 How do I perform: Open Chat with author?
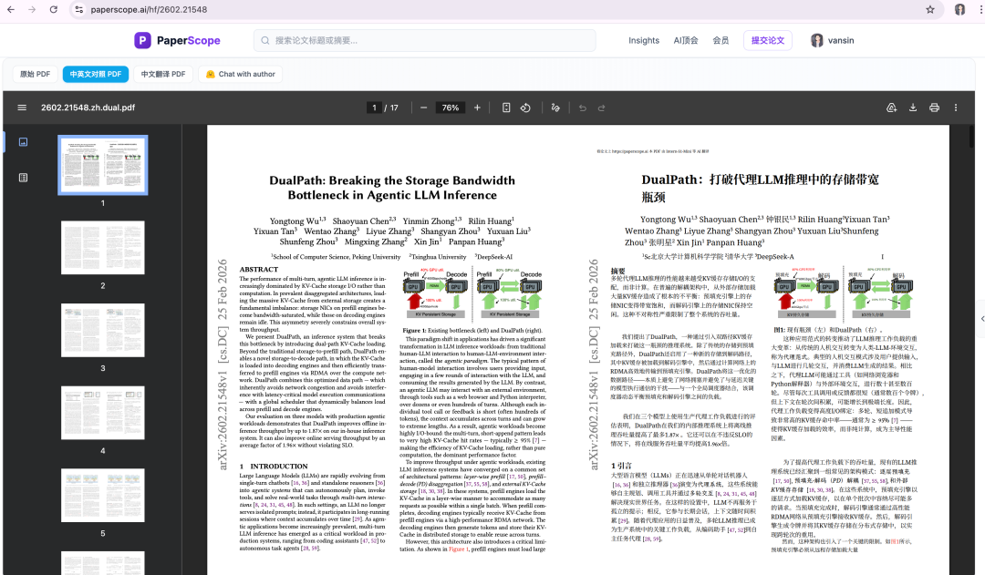(x=241, y=74)
